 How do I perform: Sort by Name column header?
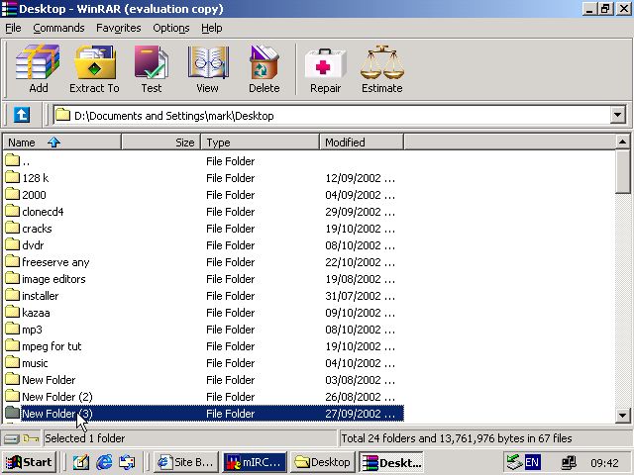[62, 142]
